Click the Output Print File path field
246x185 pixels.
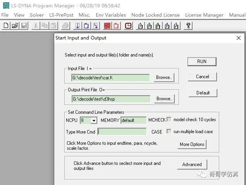[111, 99]
